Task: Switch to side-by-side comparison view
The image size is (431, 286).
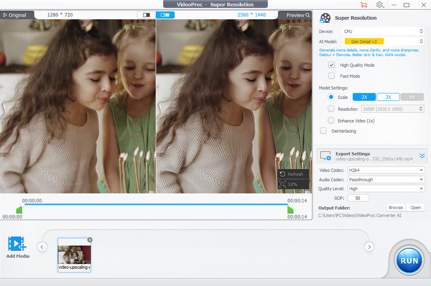Action: pyautogui.click(x=165, y=15)
